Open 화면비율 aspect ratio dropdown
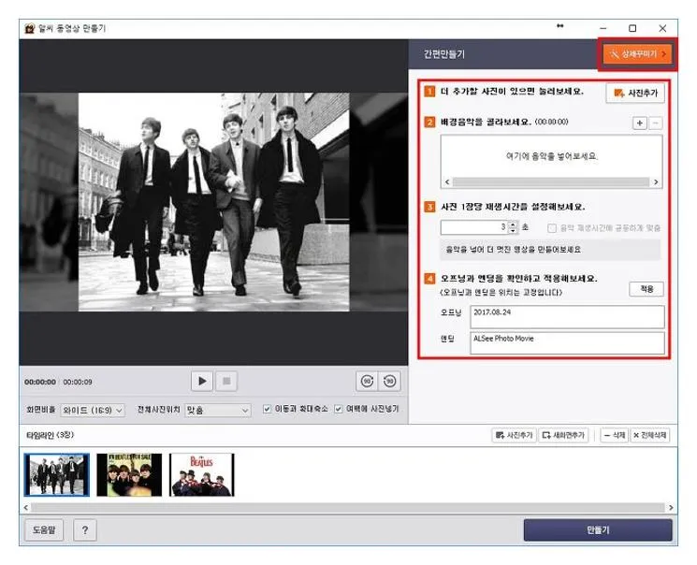This screenshot has height=565, width=697. click(x=93, y=410)
